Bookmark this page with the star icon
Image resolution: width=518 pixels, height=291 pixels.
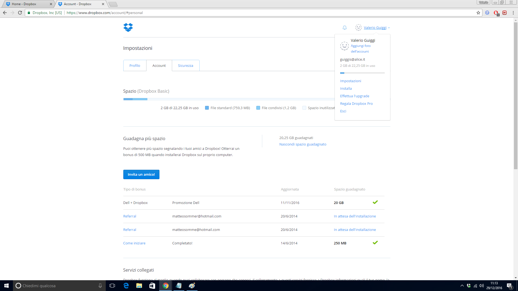tap(478, 13)
